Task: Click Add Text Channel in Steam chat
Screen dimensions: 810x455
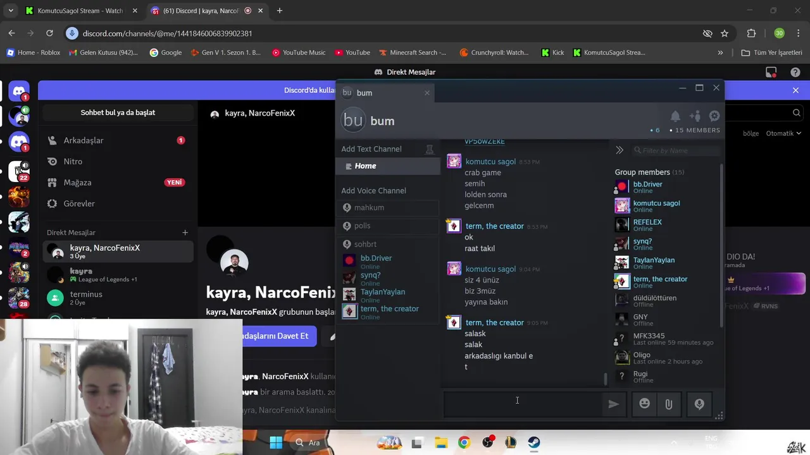Action: [x=371, y=149]
